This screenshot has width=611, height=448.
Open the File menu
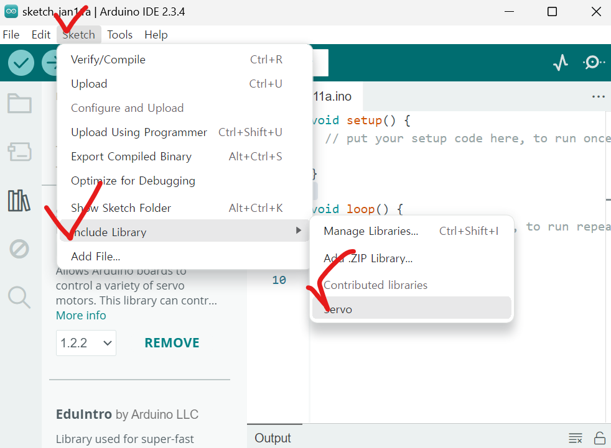tap(11, 35)
